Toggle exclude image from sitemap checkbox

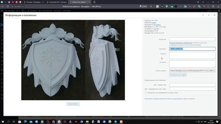[x=146, y=93]
